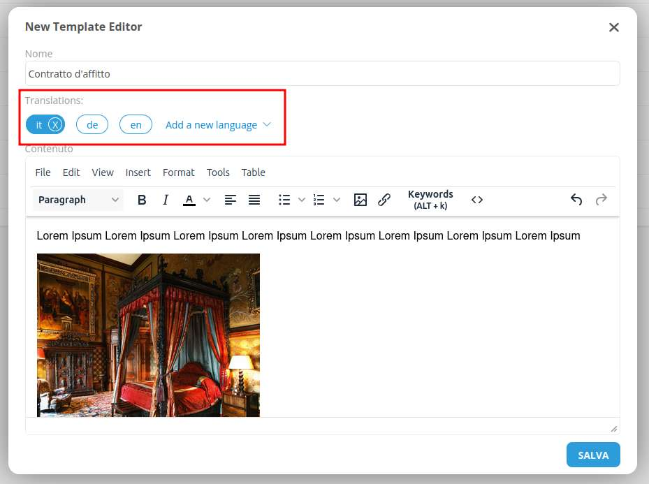This screenshot has height=484, width=649.
Task: Remove the 'it' translation via X
Action: click(56, 125)
